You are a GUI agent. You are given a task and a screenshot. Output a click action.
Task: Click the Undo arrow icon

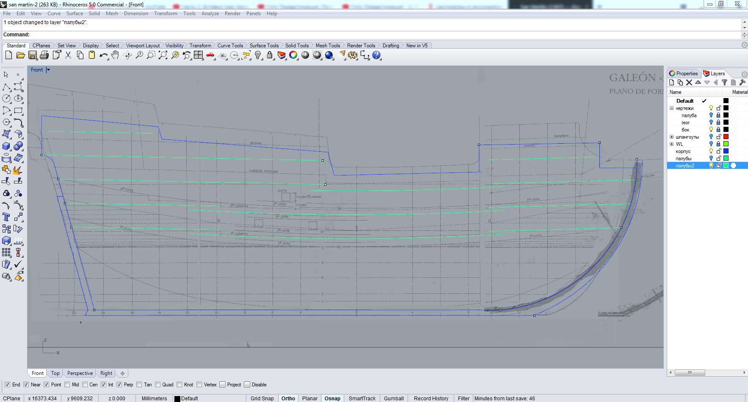pyautogui.click(x=103, y=55)
